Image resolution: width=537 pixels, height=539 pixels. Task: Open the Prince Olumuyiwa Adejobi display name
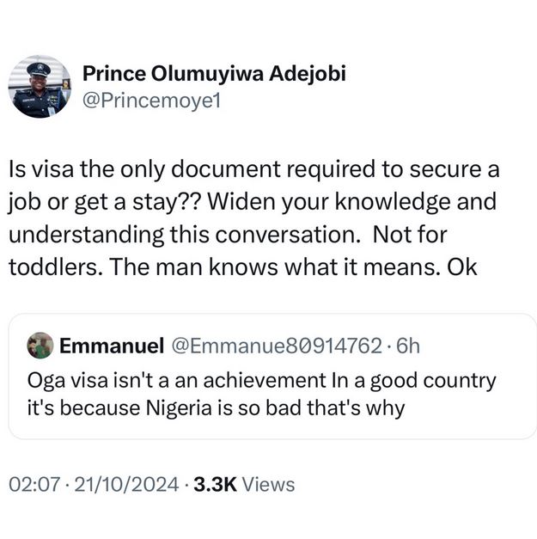[x=214, y=74]
